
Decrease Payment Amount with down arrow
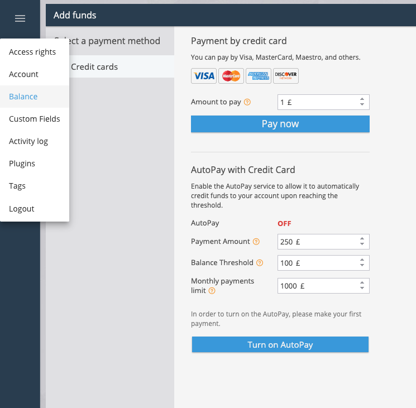click(x=362, y=244)
